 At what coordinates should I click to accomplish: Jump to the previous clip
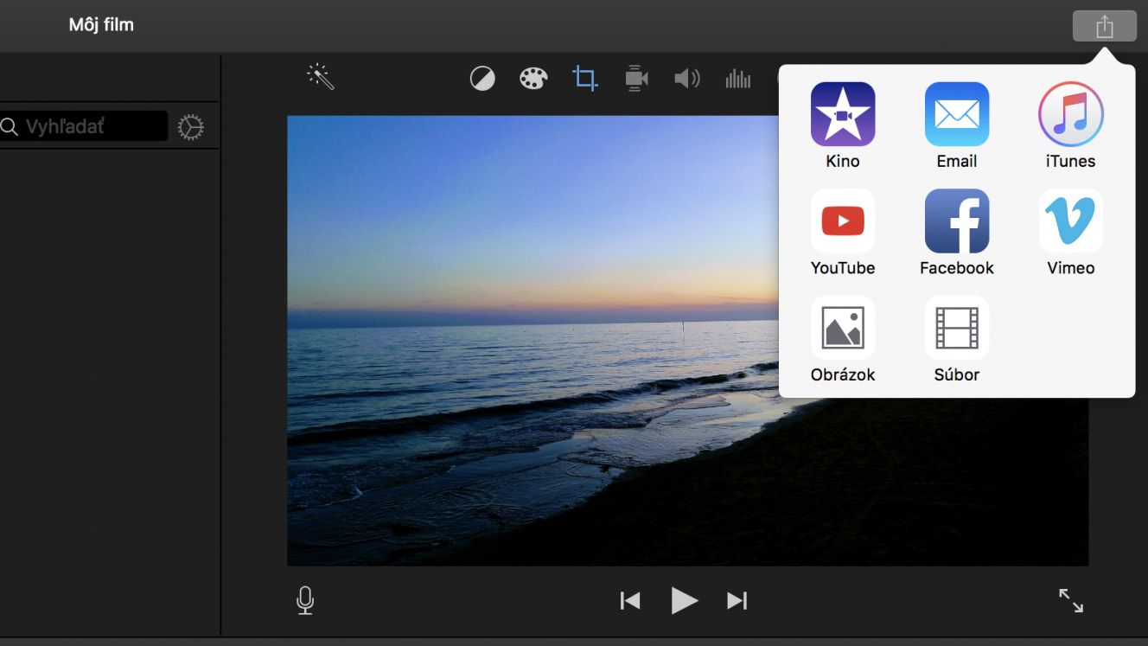[x=630, y=600]
